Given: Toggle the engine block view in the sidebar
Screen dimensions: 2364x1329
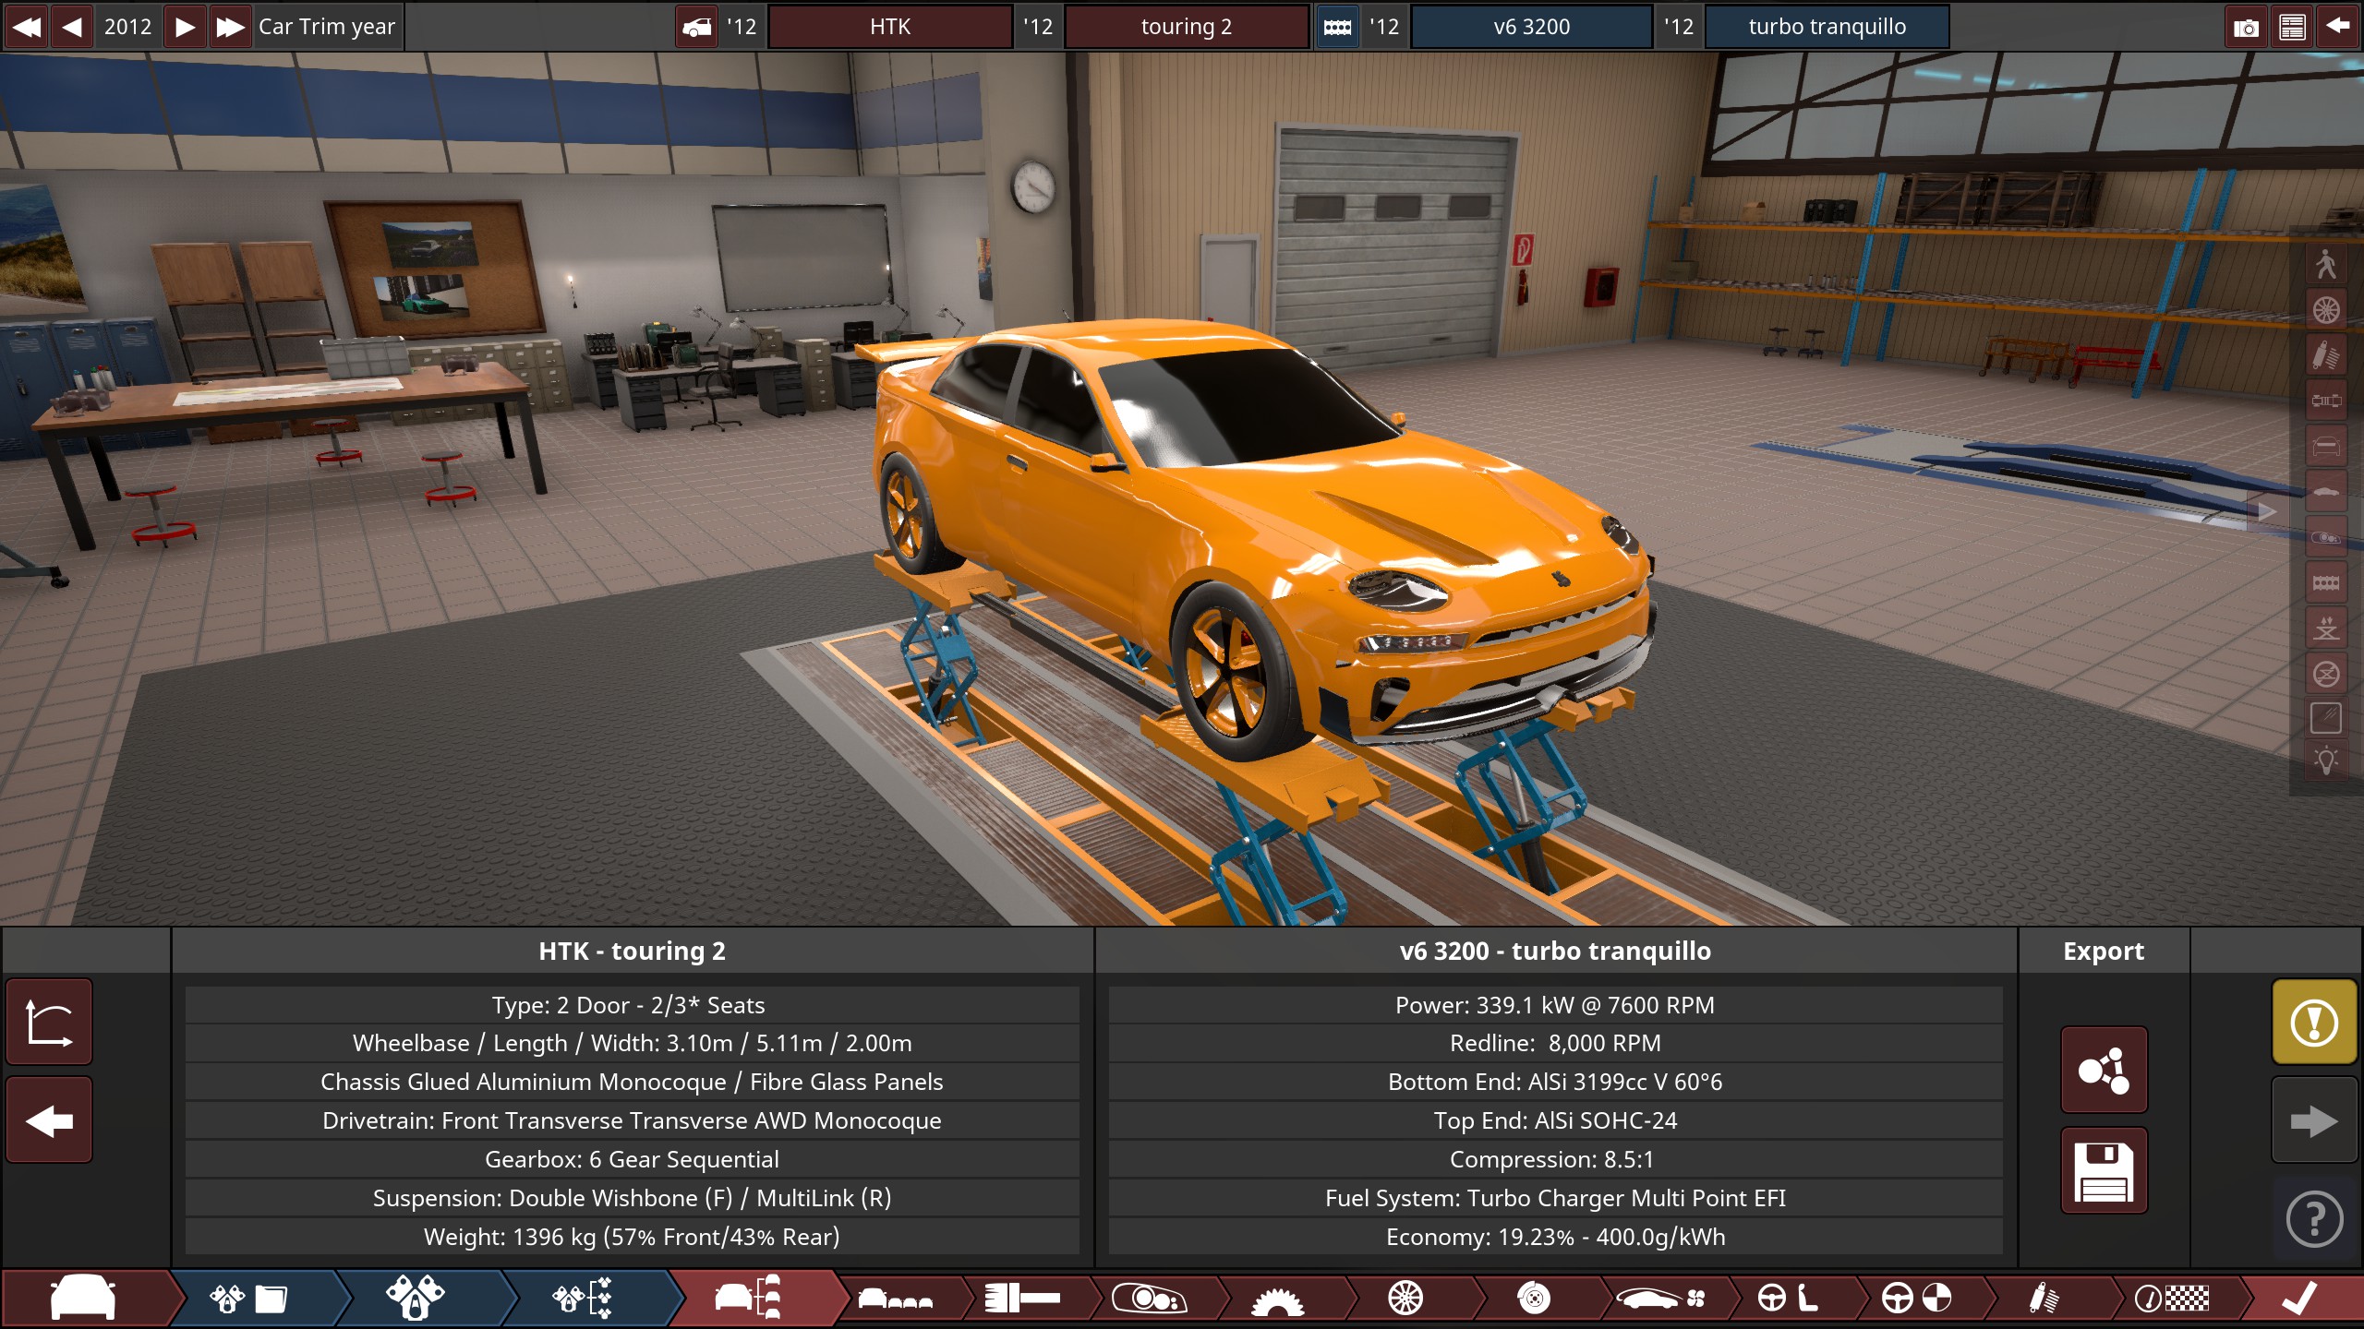Looking at the screenshot, I should coord(2326,582).
